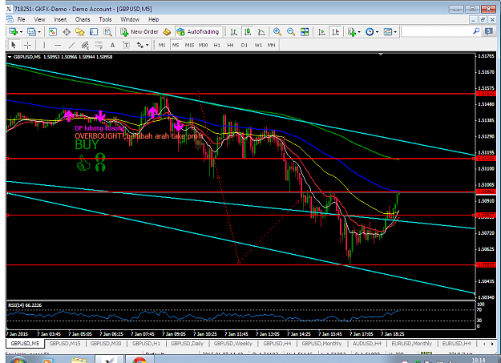Toggle AutoTrading

[x=199, y=31]
